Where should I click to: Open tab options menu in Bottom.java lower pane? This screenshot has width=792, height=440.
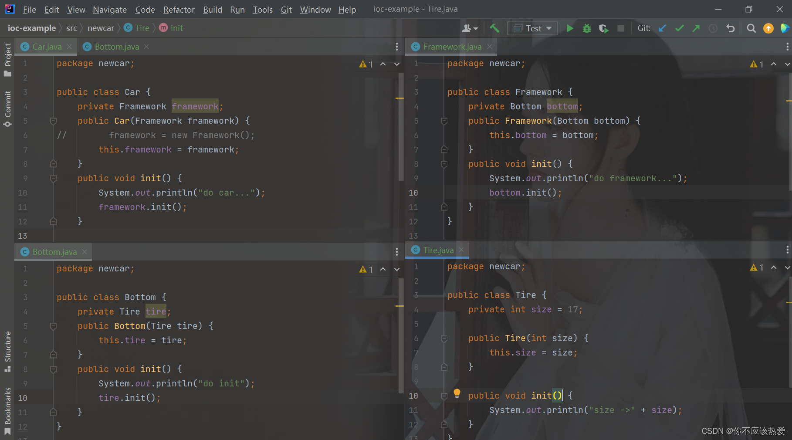396,252
